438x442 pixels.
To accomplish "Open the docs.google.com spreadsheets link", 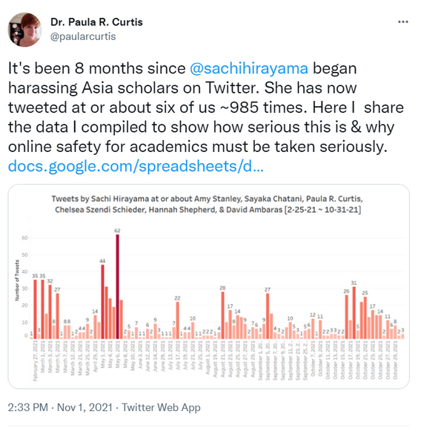I will tap(136, 166).
